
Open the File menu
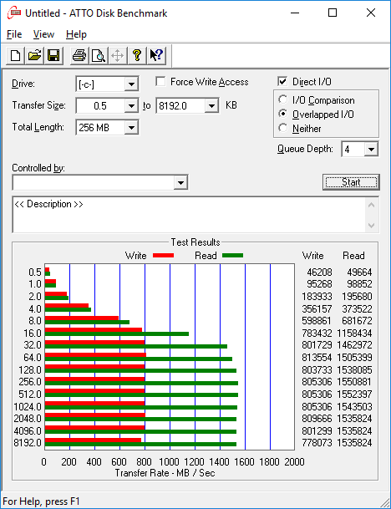click(x=14, y=34)
